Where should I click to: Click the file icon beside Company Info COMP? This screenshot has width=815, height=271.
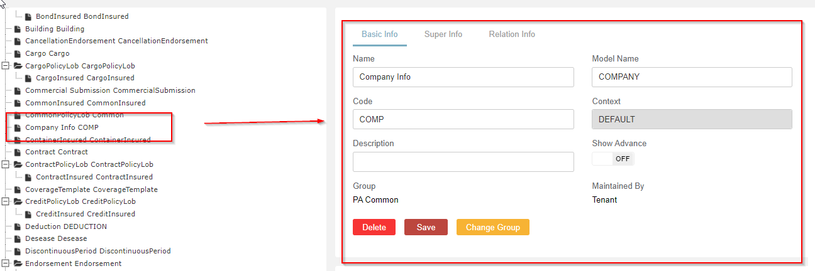point(18,127)
